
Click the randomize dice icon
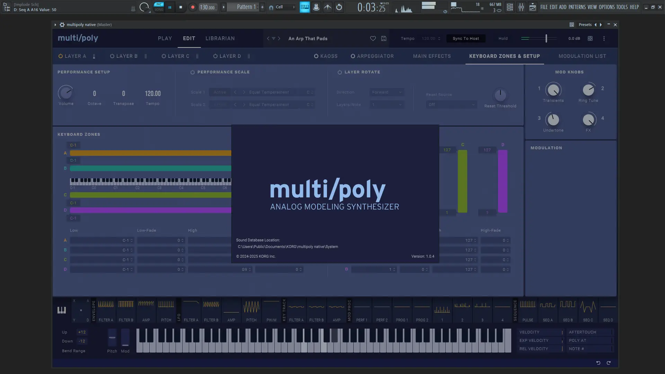click(x=590, y=38)
